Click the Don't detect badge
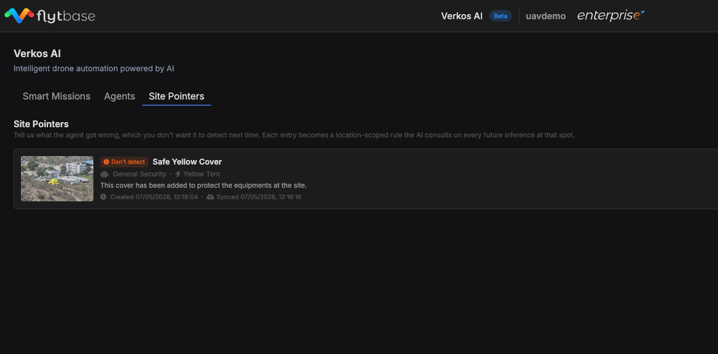 point(124,162)
